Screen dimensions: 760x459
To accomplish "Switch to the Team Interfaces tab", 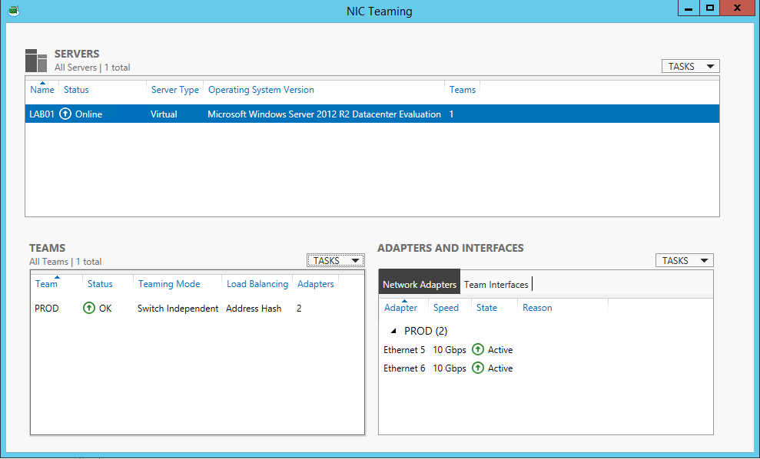I will click(x=496, y=285).
